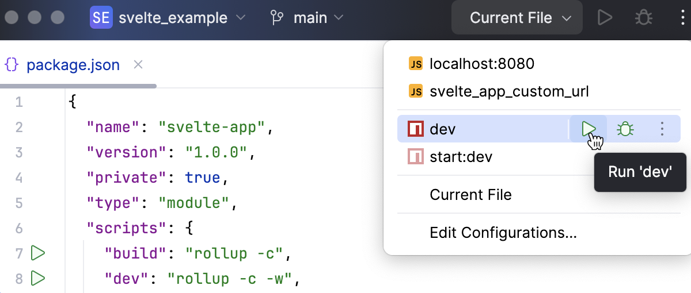Expand the Current File run configuration dropdown
Image resolution: width=691 pixels, height=293 pixels.
click(x=521, y=18)
